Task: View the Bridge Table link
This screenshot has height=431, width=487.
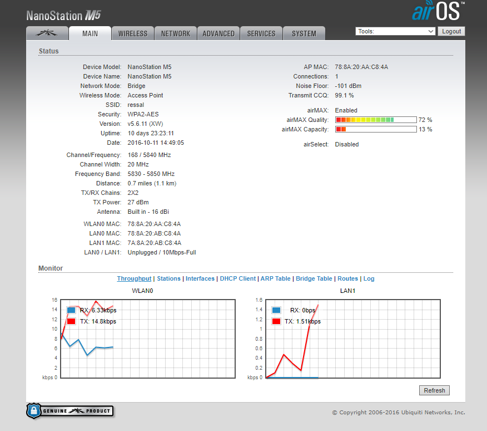Action: (x=314, y=278)
